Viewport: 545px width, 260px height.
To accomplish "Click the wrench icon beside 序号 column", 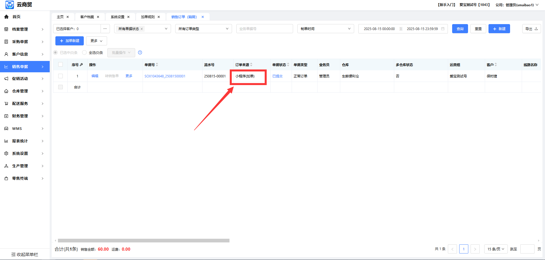I will [82, 65].
